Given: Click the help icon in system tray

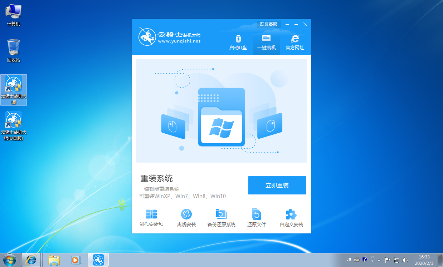Looking at the screenshot, I should point(365,259).
